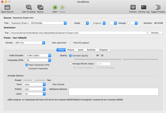The image size is (166, 113).
Task: Enable iPod 5G support checkbox
Action: click(x=72, y=43)
